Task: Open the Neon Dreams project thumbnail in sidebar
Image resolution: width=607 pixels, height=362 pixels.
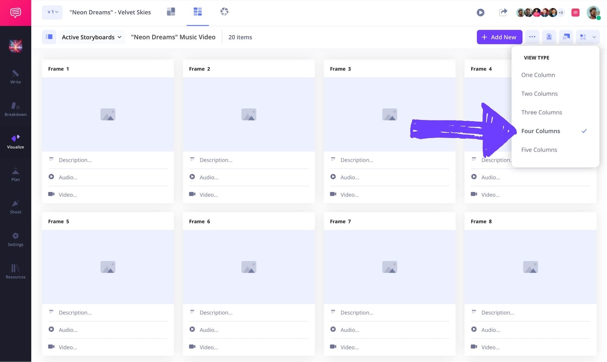Action: [15, 46]
